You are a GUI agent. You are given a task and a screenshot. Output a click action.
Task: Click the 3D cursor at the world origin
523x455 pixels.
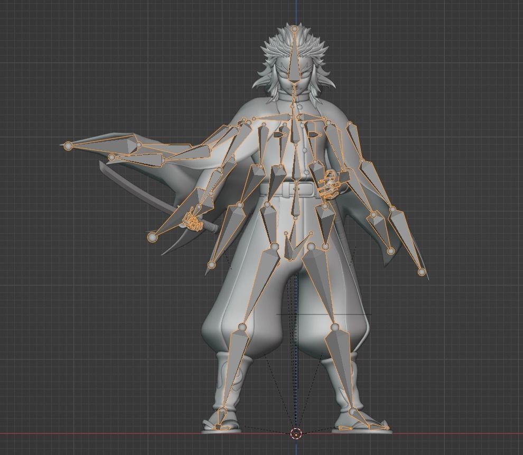(296, 434)
